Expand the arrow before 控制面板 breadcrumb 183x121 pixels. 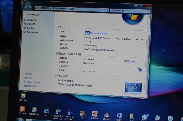click(x=39, y=8)
